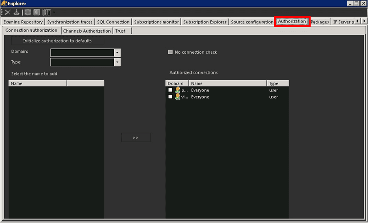Open the Domain dropdown list
The height and width of the screenshot is (223, 368).
(117, 52)
